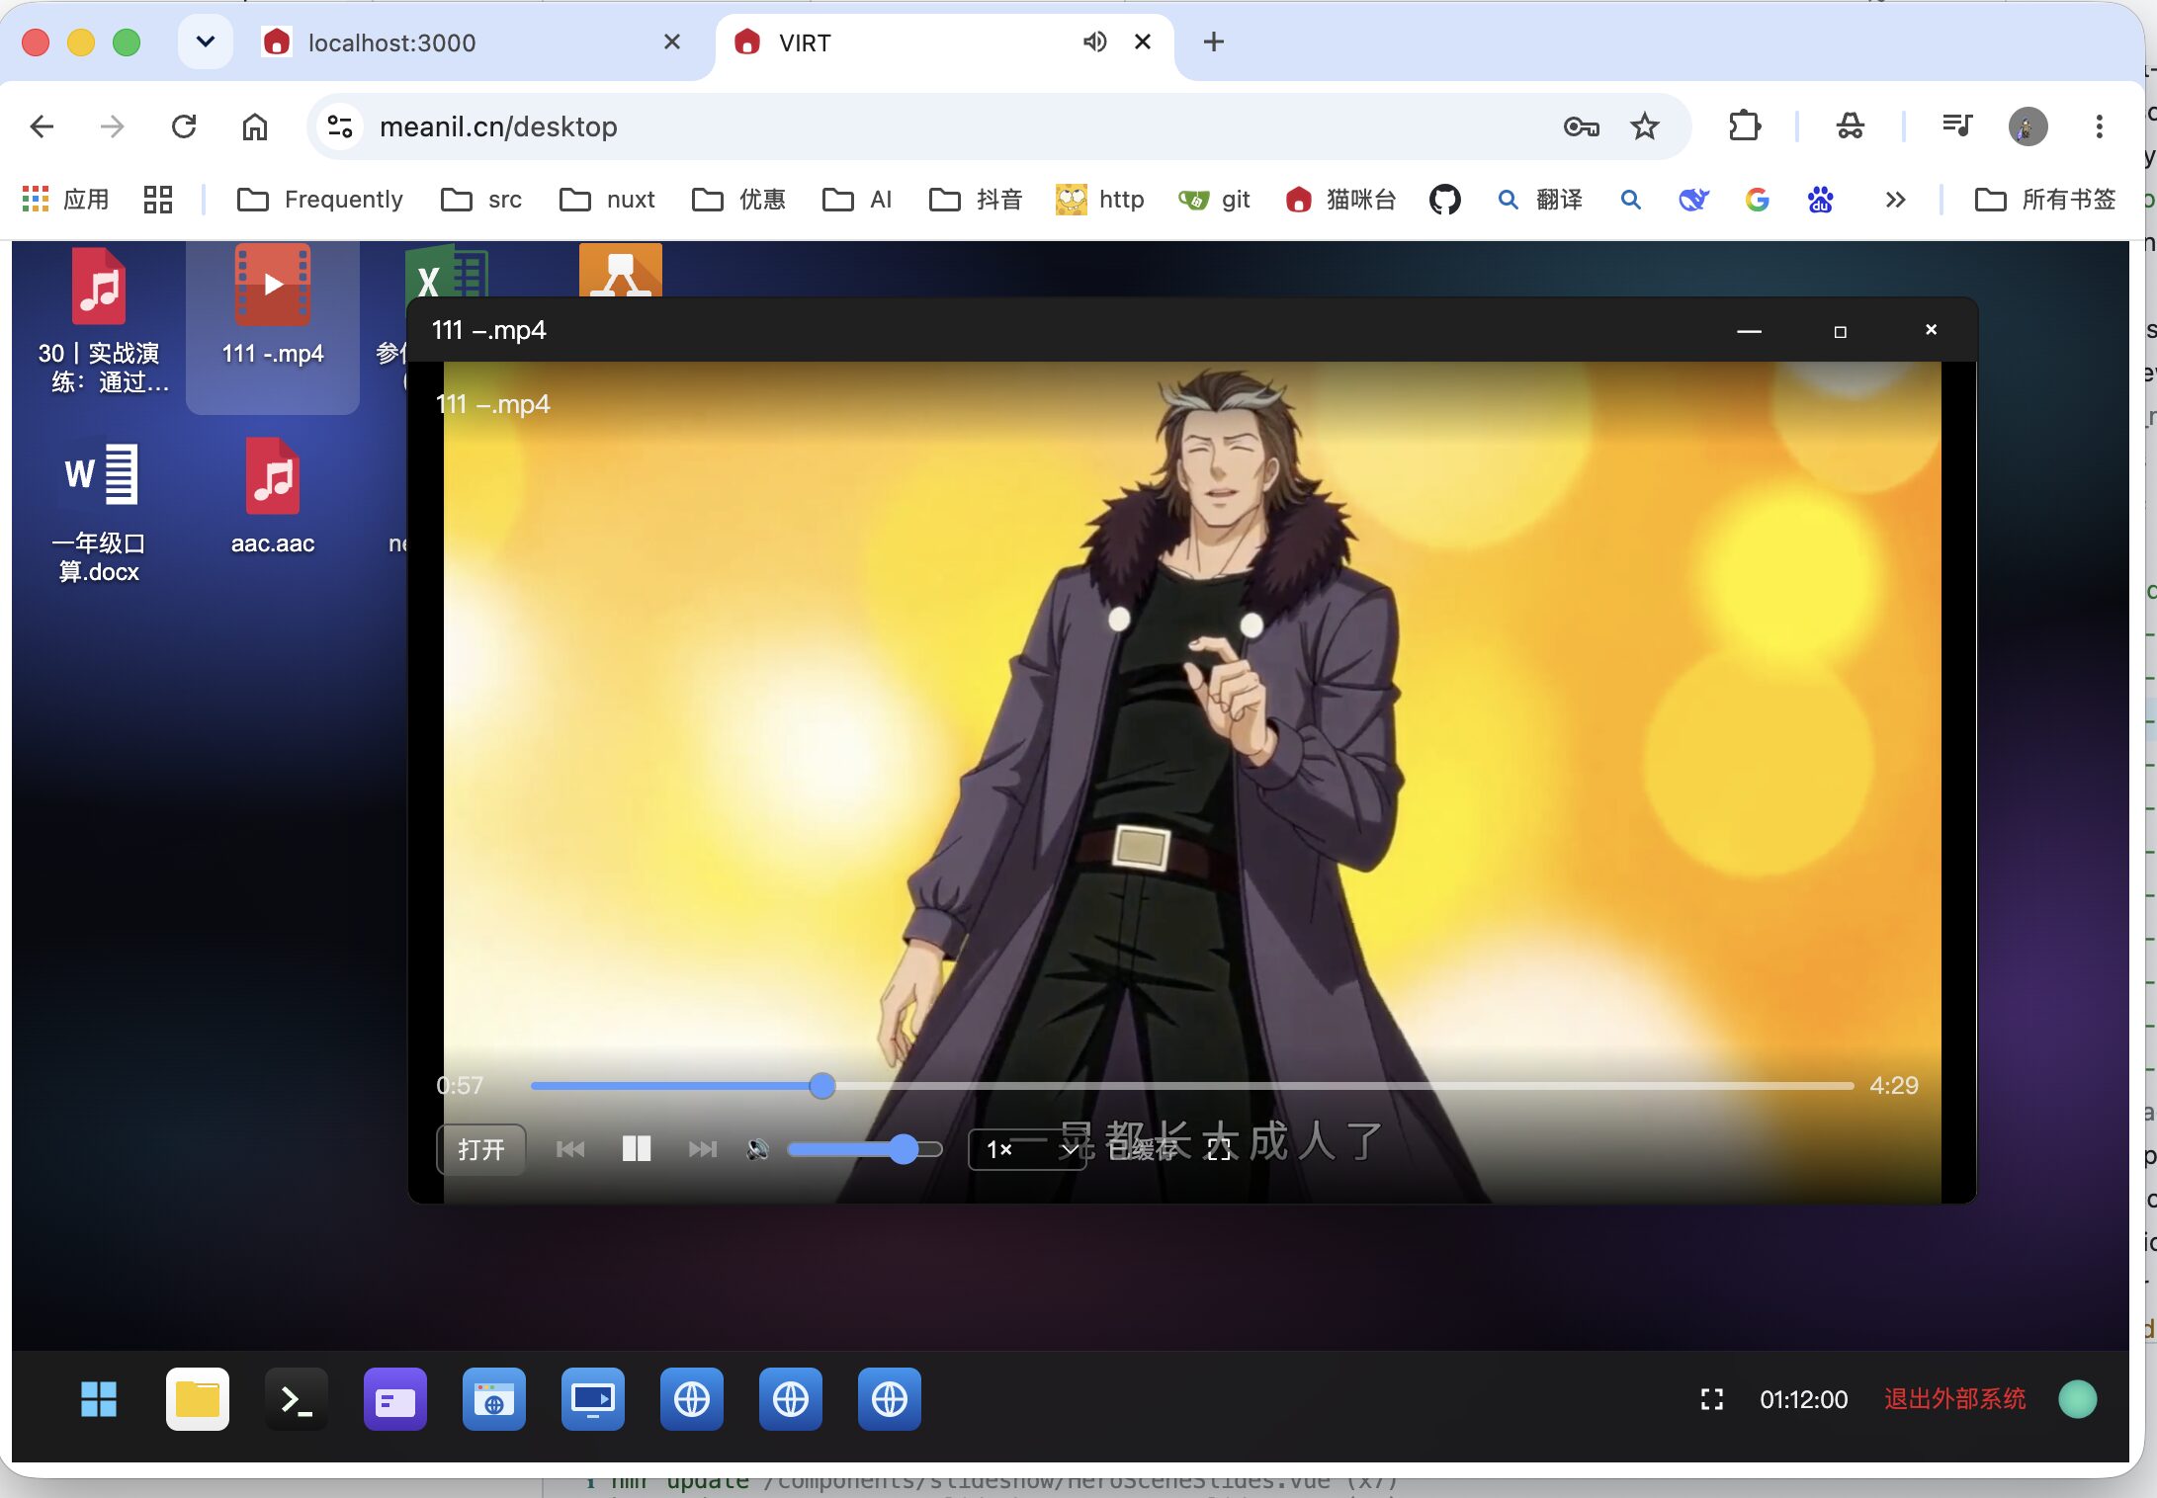
Task: Open the Baidu paw bookmark icon
Action: [x=1821, y=200]
